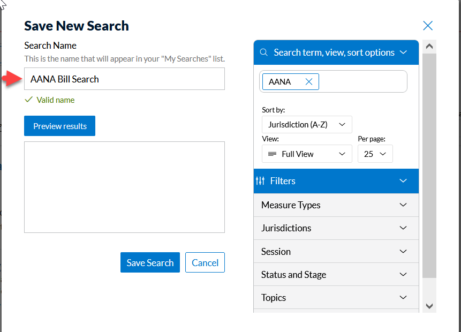Click the Filters sliders icon
Viewport: 461px width, 332px height.
click(x=261, y=181)
